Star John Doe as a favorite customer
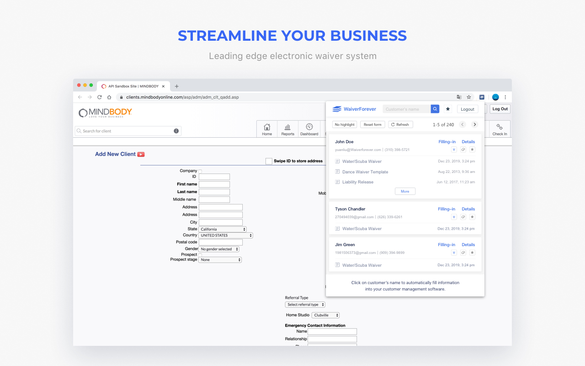 [472, 149]
